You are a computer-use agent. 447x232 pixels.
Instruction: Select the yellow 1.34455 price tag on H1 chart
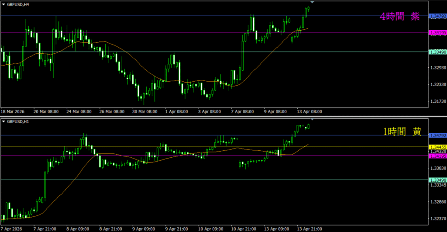[x=437, y=147]
